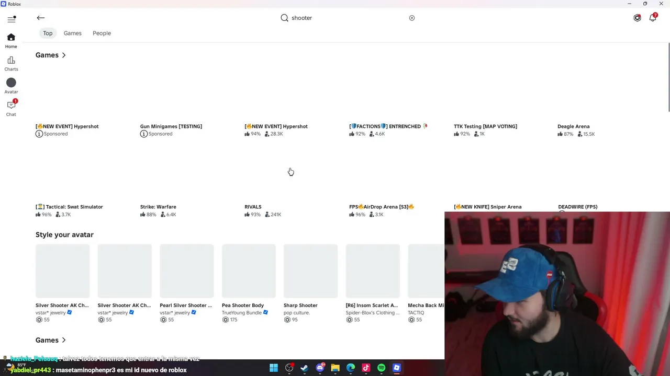The image size is (670, 376).
Task: Open [FACTIONS] ENTRENCHED game
Action: click(x=388, y=126)
